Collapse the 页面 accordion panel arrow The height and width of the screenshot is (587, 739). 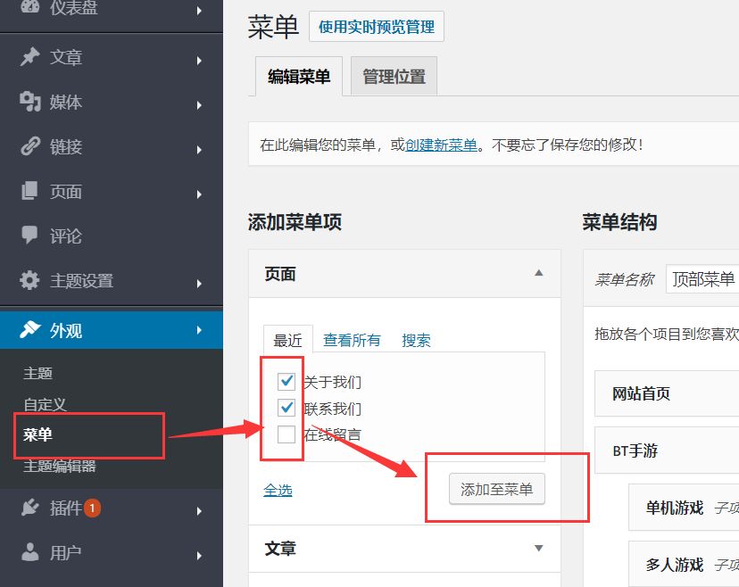(x=539, y=273)
